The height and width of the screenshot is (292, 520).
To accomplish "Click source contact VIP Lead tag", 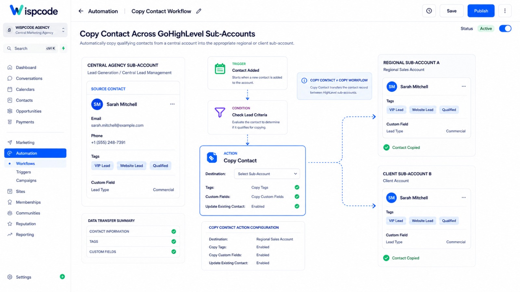I will (x=102, y=165).
